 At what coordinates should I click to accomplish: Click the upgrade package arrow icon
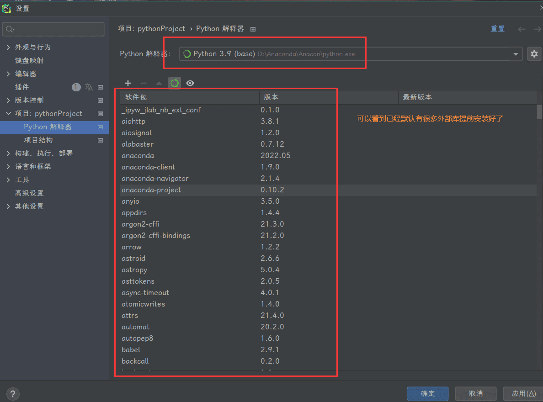pos(159,83)
